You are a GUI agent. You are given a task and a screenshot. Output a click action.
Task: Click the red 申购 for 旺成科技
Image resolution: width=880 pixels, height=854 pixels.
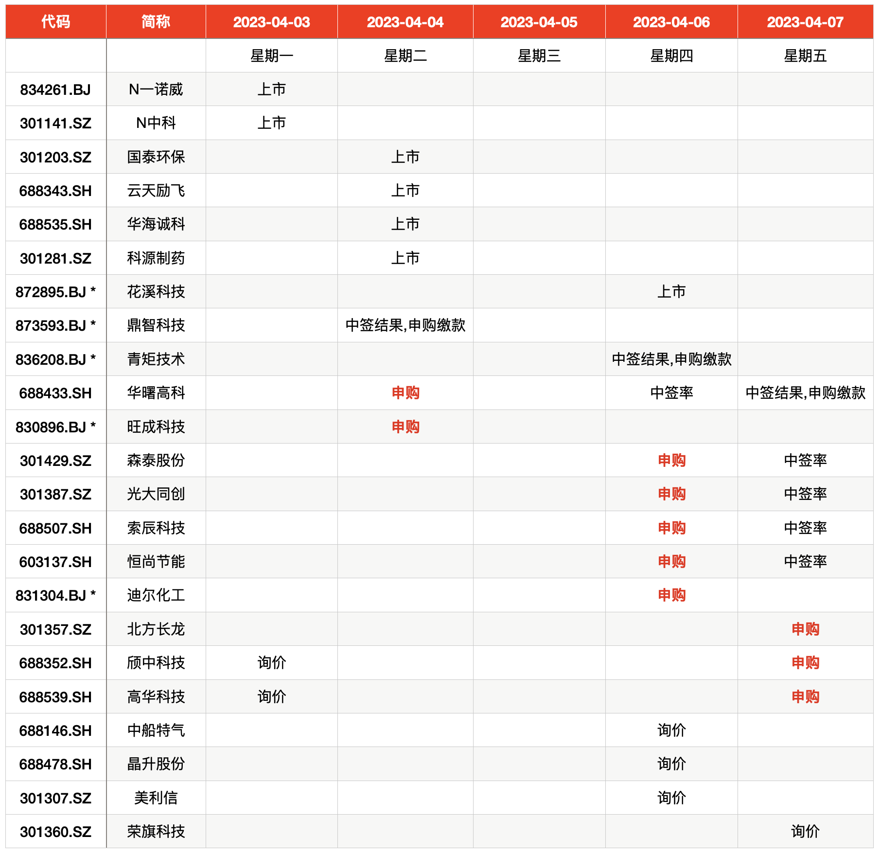(x=405, y=427)
